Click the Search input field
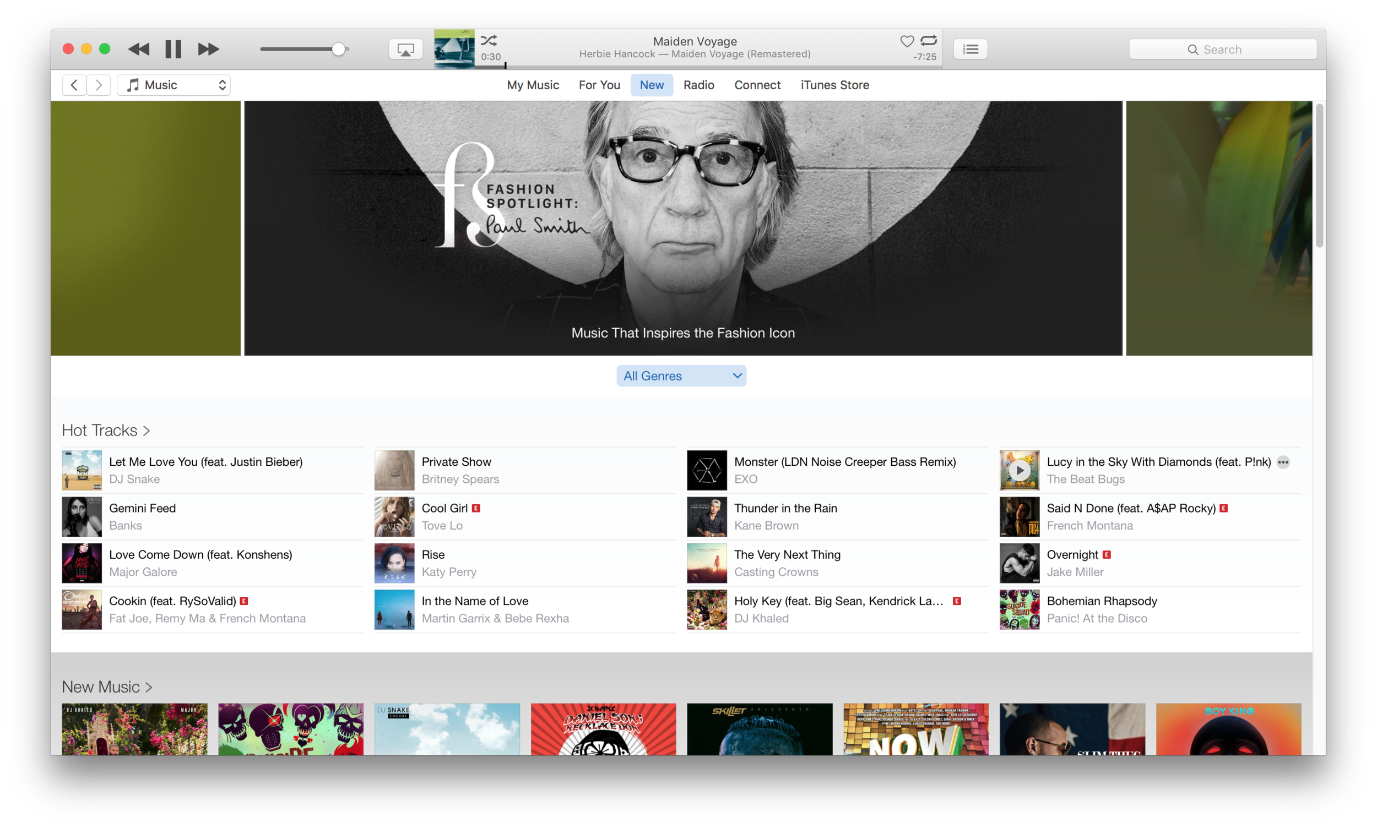Viewport: 1377px width, 828px height. coord(1222,50)
